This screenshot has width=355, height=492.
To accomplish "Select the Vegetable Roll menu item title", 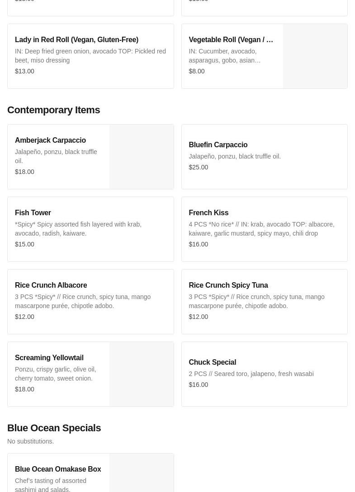I will click(x=231, y=40).
